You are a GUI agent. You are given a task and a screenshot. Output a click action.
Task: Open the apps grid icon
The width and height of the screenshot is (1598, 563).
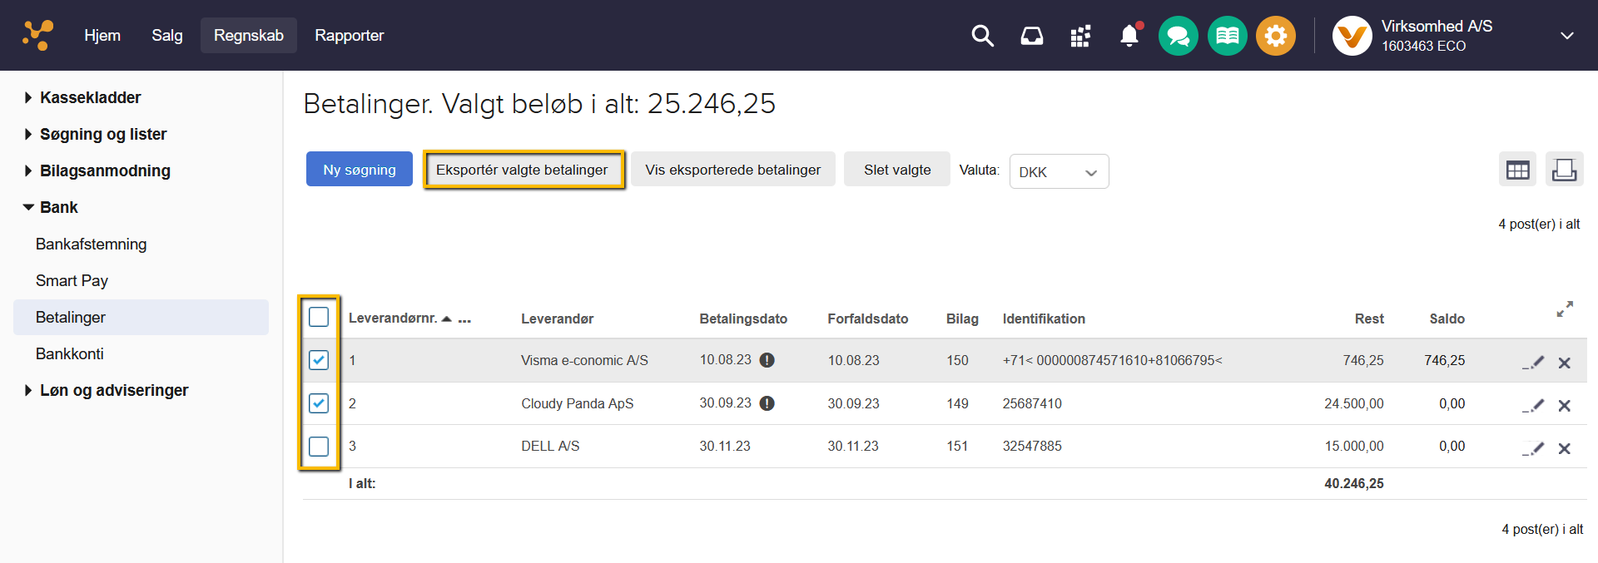[x=1080, y=36]
